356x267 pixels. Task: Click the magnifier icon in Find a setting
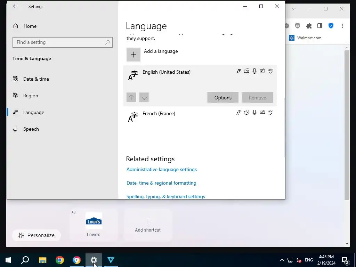(x=107, y=42)
